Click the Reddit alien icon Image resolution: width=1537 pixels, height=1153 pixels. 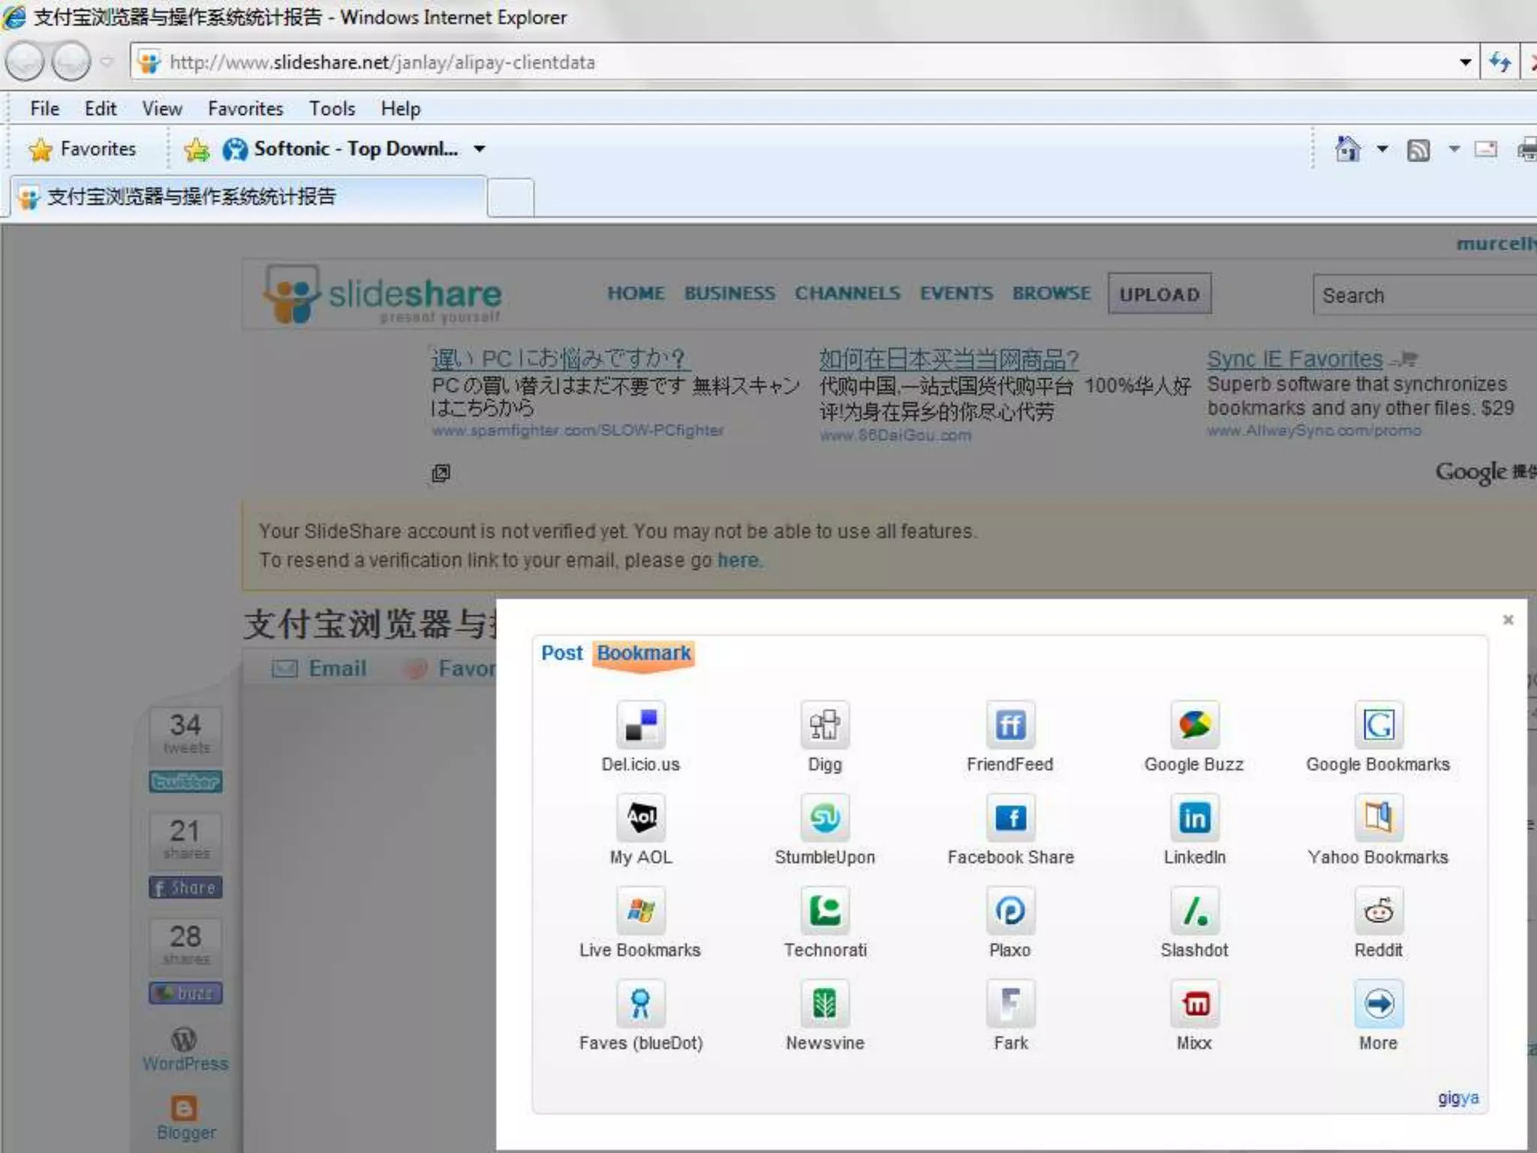[x=1378, y=911]
